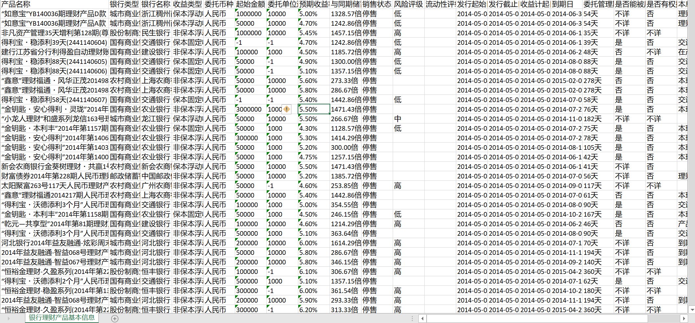The width and height of the screenshot is (695, 323).
Task: Select the 银行类型 header cell
Action: (x=125, y=4)
